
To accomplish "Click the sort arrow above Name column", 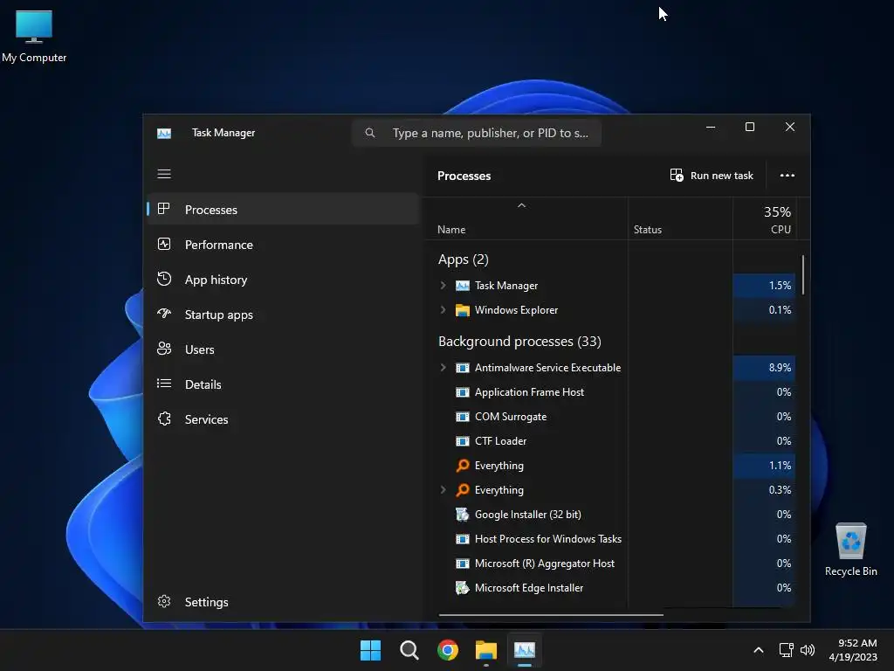I will coord(521,205).
